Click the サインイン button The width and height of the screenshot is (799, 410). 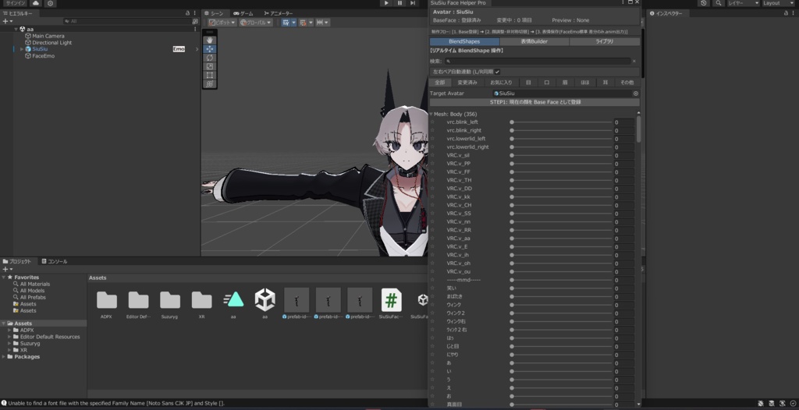[x=16, y=3]
